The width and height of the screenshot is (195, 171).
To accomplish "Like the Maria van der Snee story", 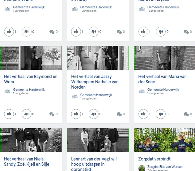I will coord(143,114).
